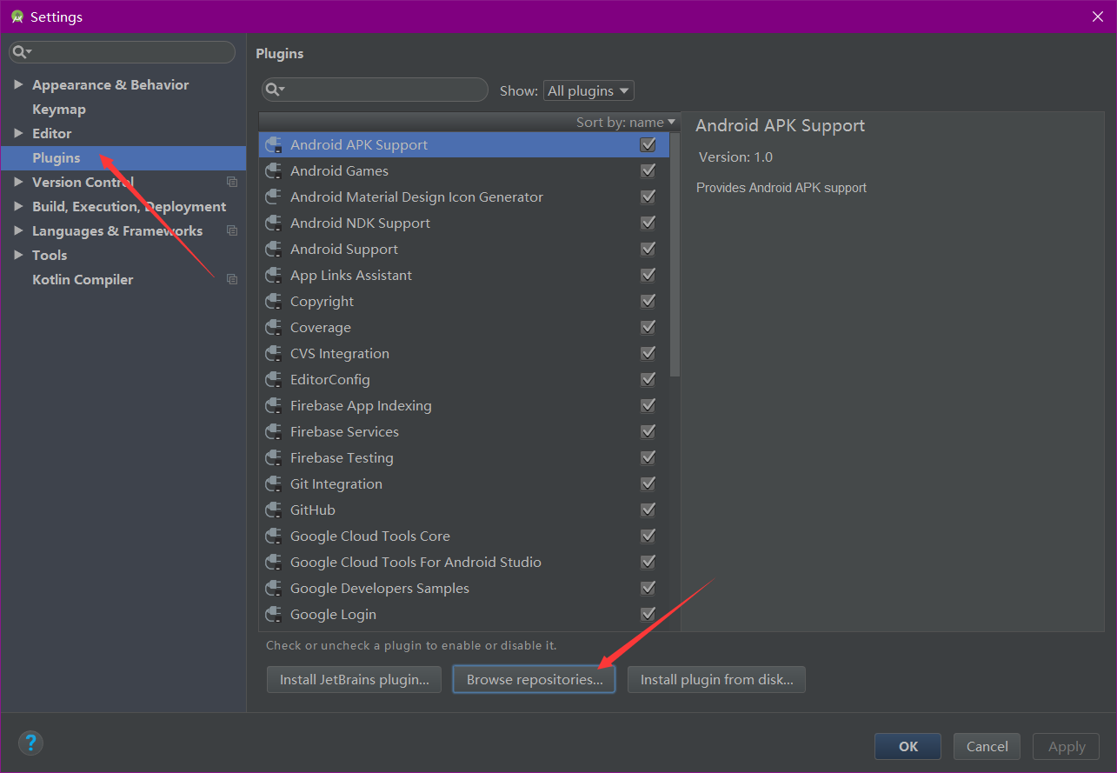This screenshot has height=773, width=1117.
Task: Expand Appearance & Behavior settings
Action: [x=18, y=84]
